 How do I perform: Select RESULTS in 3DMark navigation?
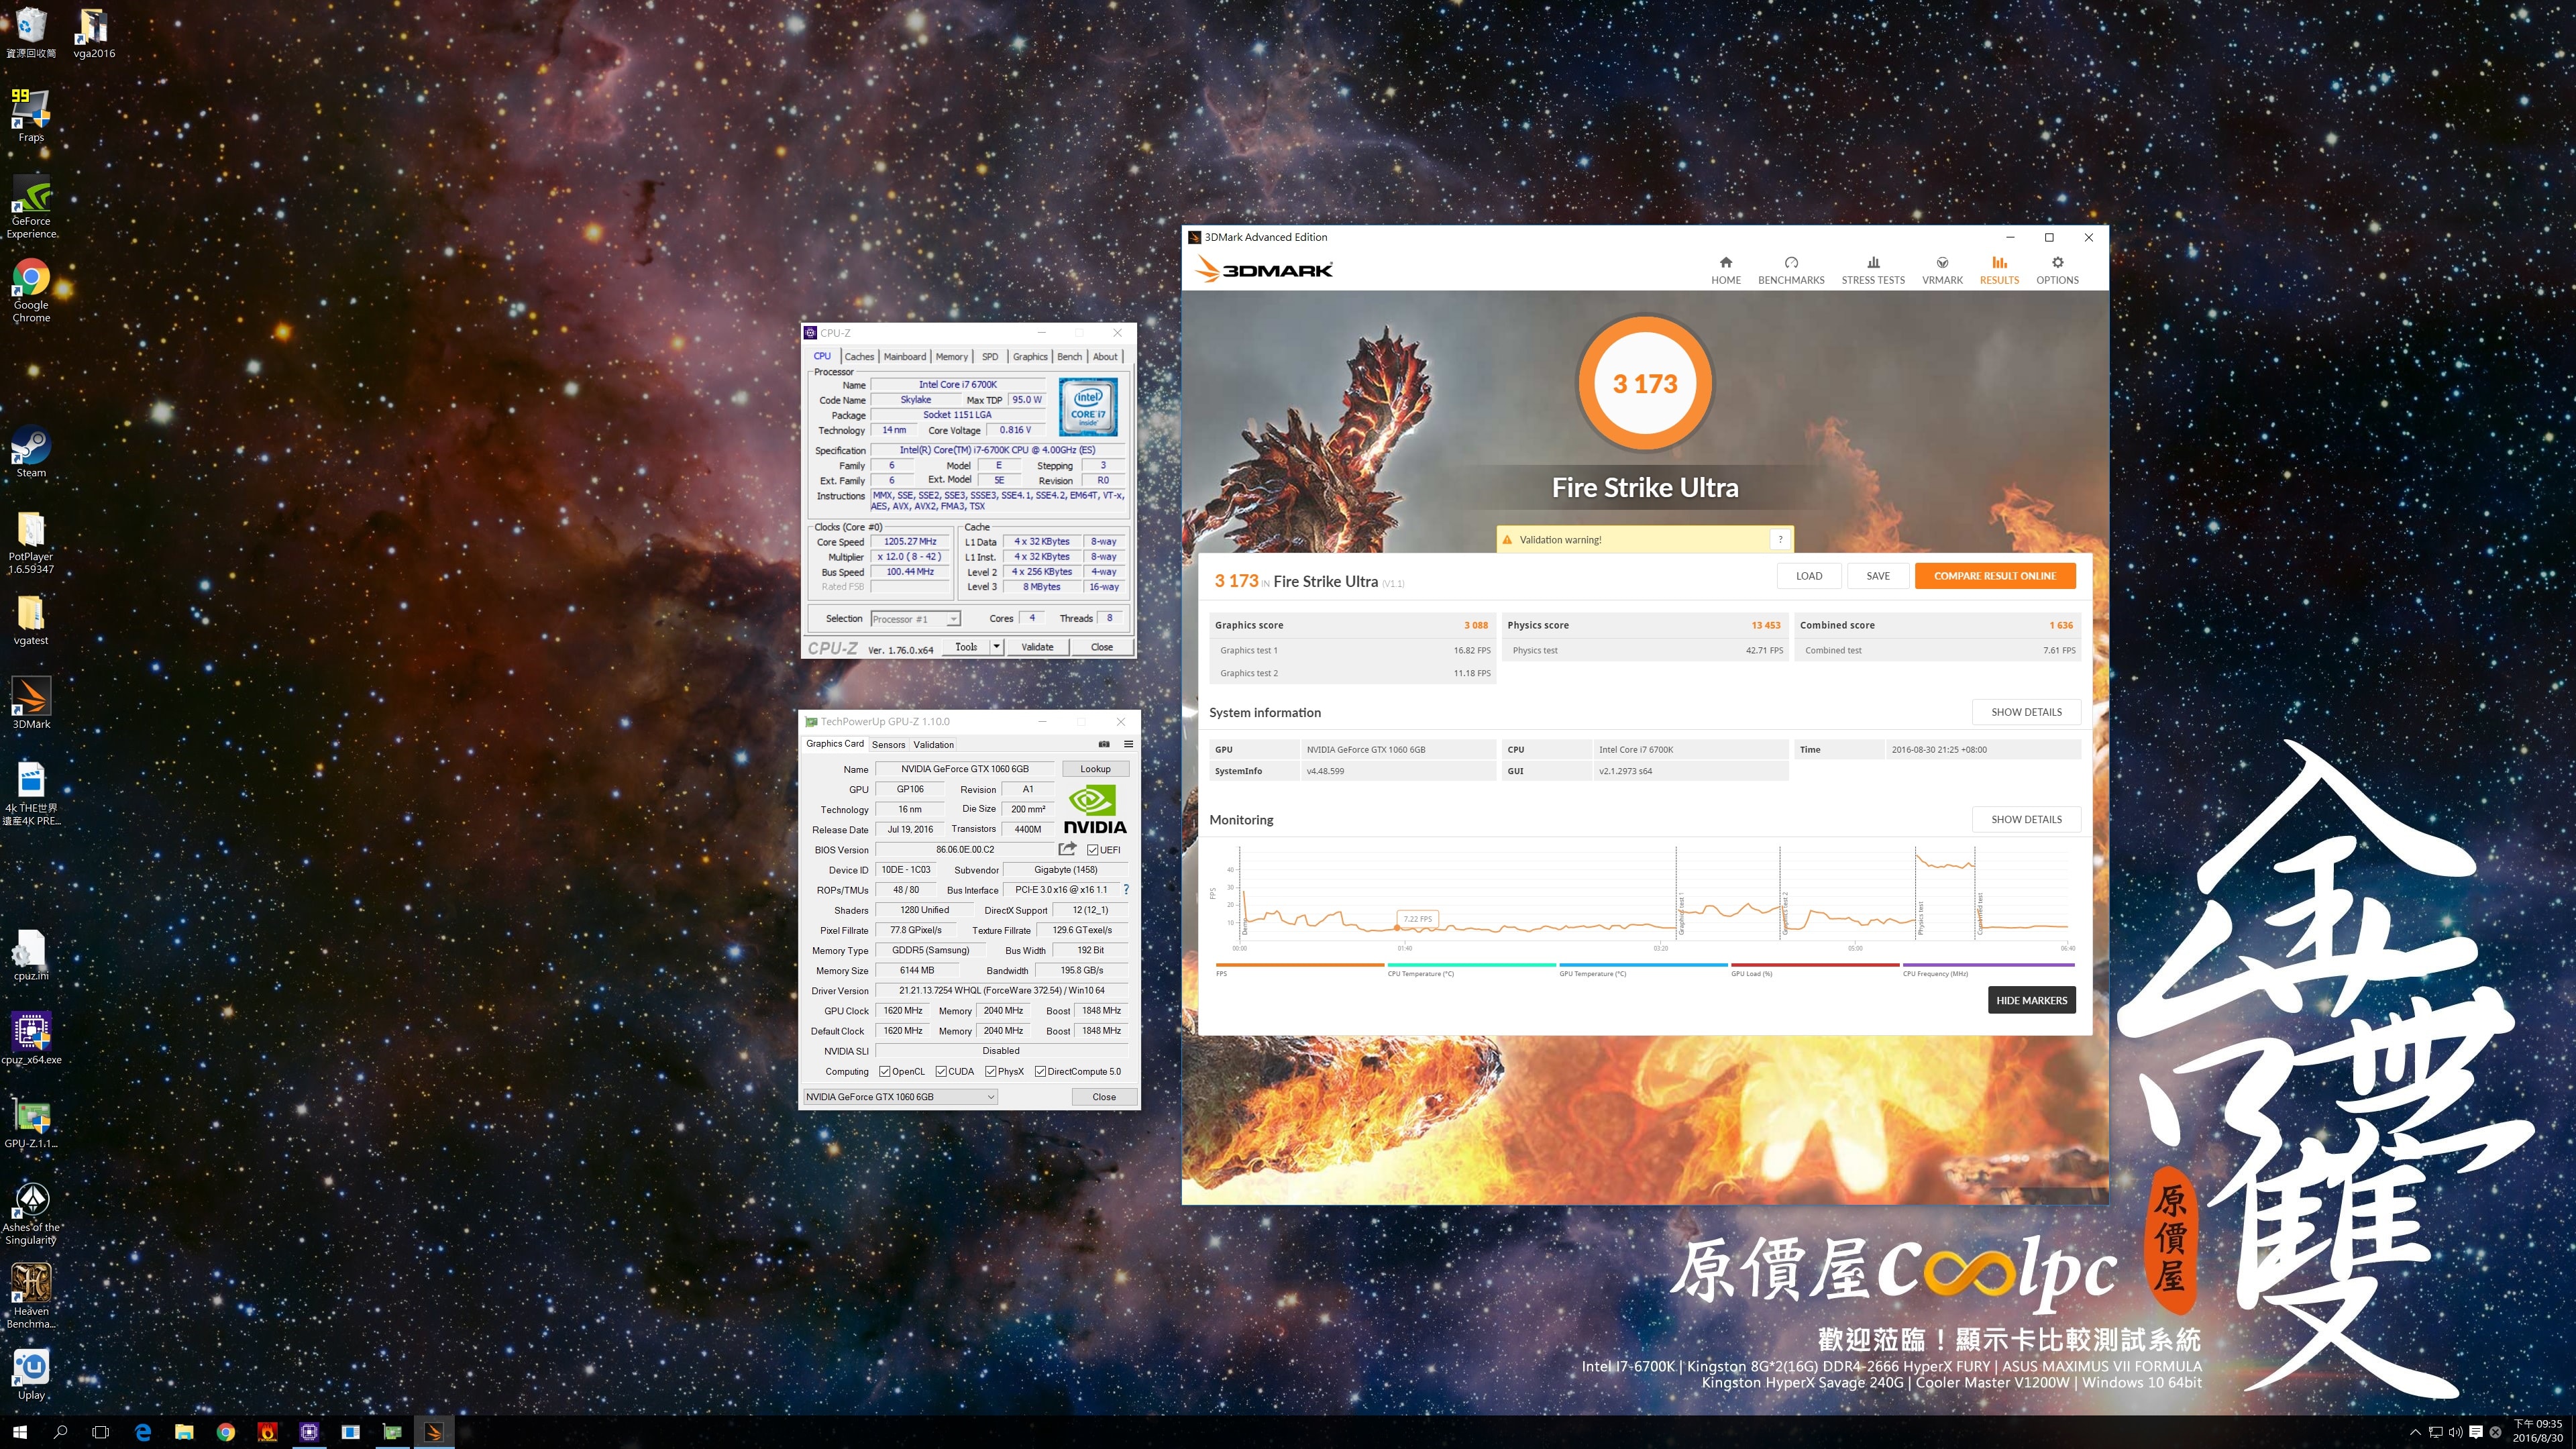click(x=1999, y=270)
